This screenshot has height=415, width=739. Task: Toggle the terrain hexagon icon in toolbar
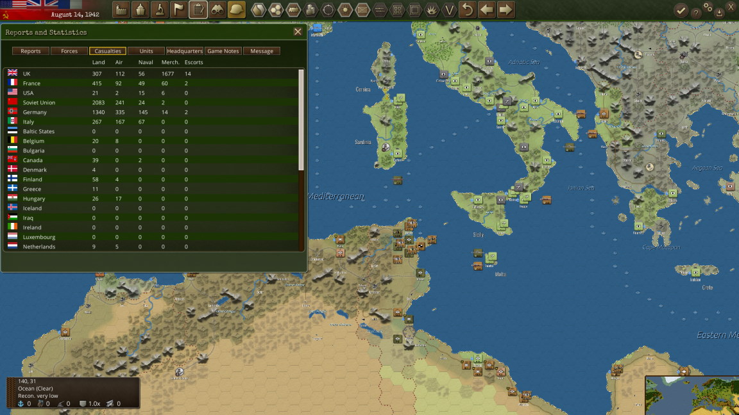click(259, 10)
